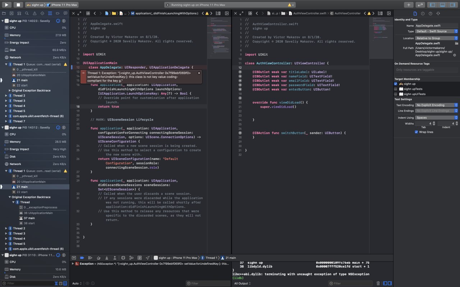Open the 'All Output' console dropdown
This screenshot has width=460, height=287.
coord(242,283)
